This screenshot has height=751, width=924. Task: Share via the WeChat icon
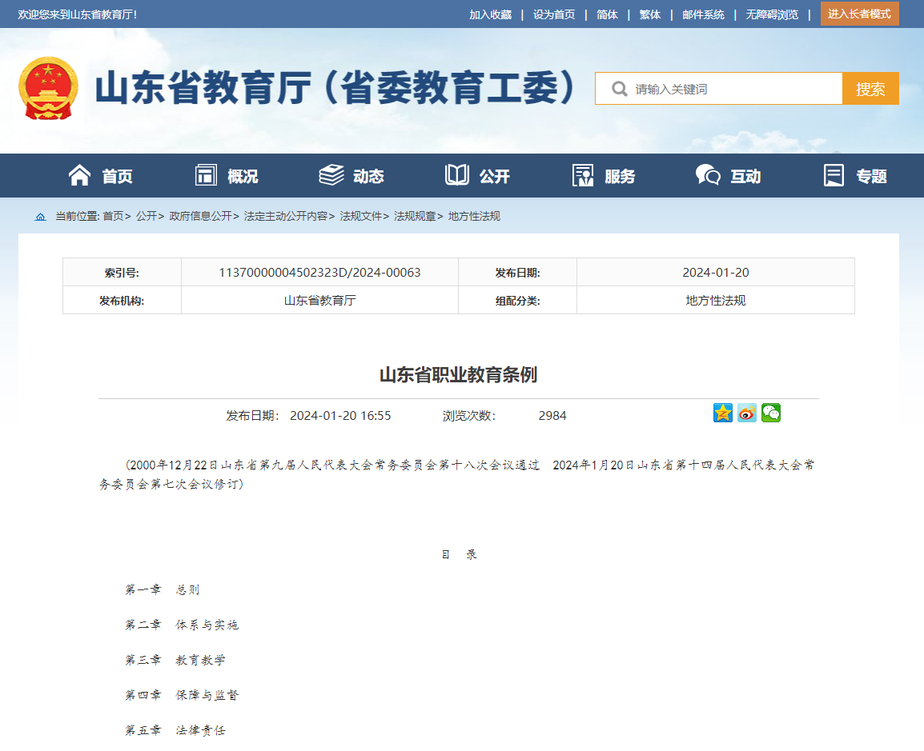coord(770,413)
